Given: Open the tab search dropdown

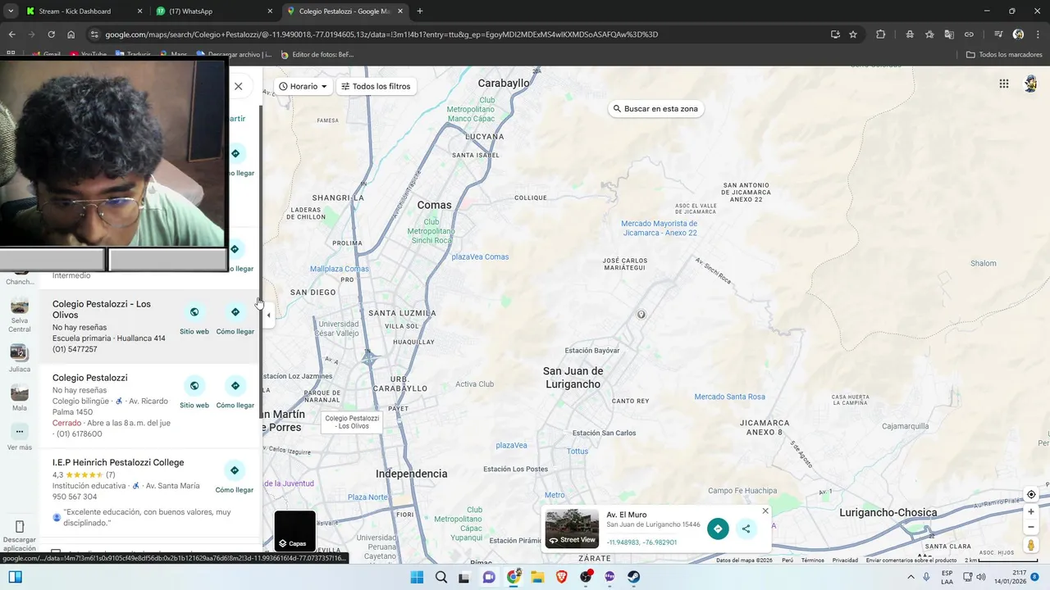Looking at the screenshot, I should [x=10, y=11].
